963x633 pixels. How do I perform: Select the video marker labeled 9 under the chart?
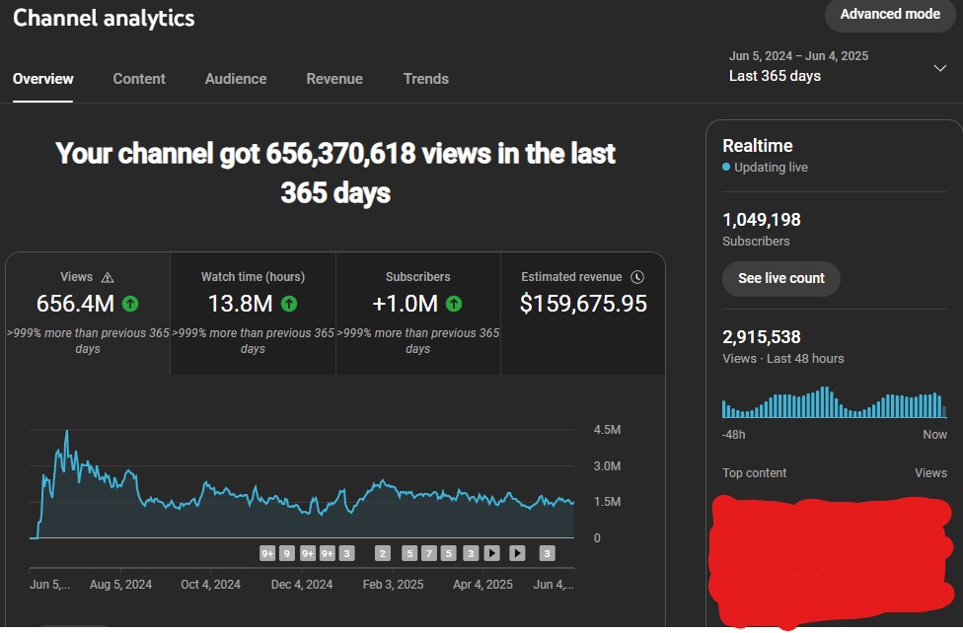coord(287,553)
